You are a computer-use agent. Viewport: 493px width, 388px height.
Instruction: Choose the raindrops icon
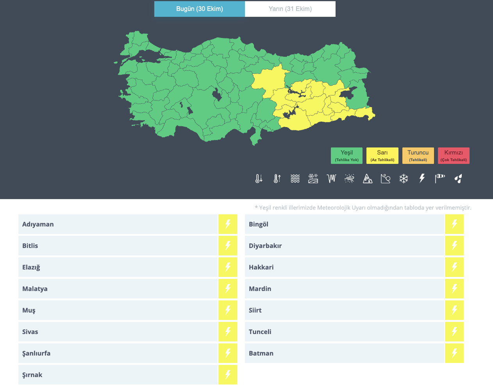(458, 179)
